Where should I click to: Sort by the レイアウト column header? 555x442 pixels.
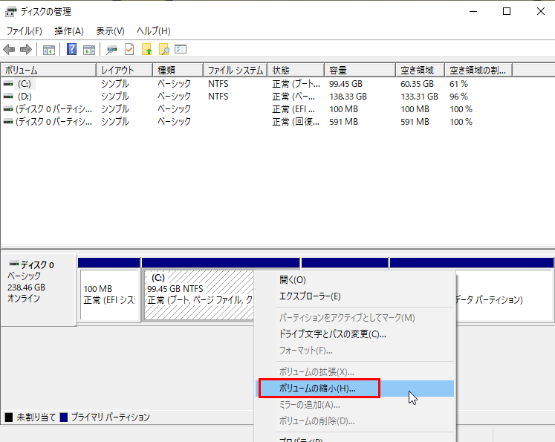(125, 70)
